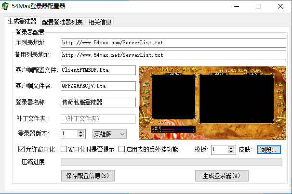Increase the 模板 spinner value
The image size is (292, 194).
(231, 147)
